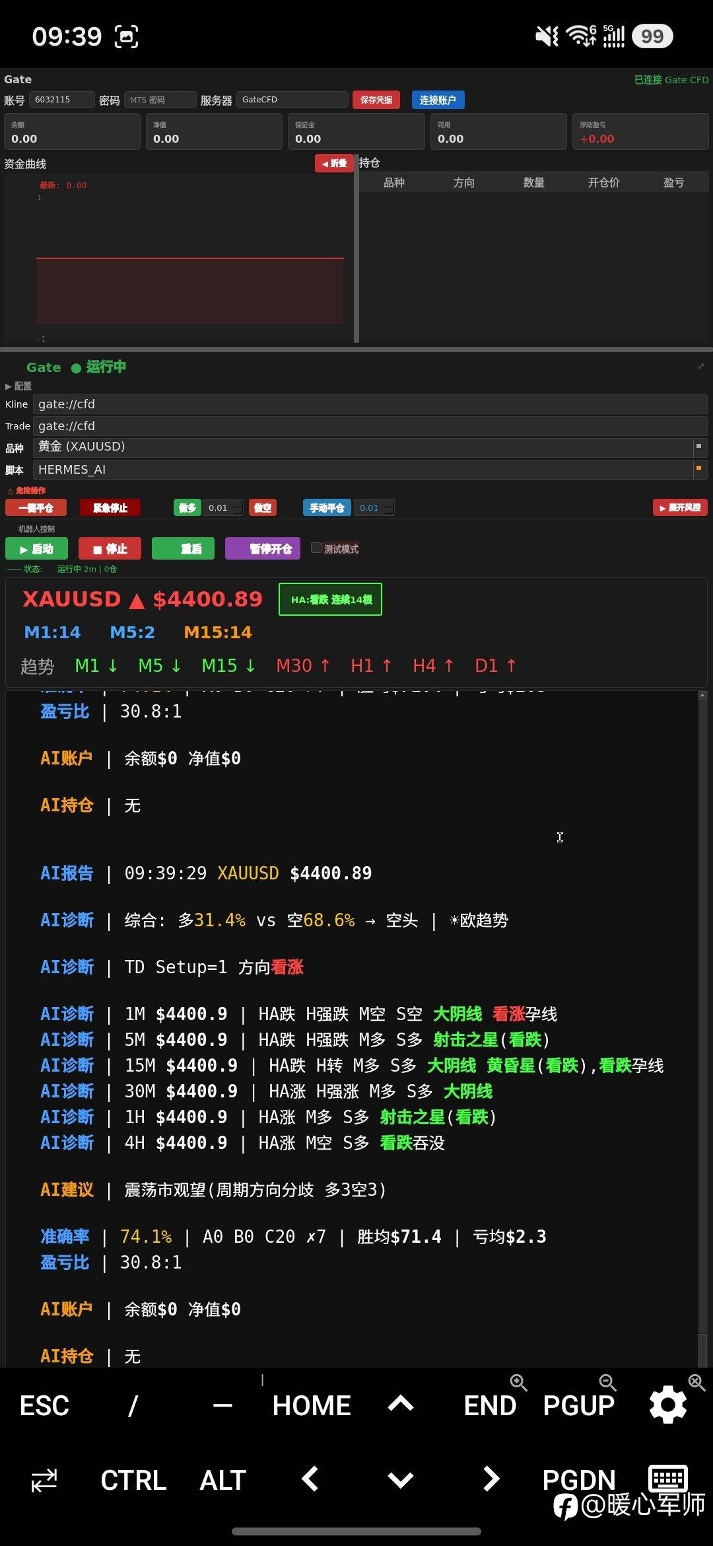Tap the right arrow key
This screenshot has height=1546, width=713.
tap(491, 1479)
